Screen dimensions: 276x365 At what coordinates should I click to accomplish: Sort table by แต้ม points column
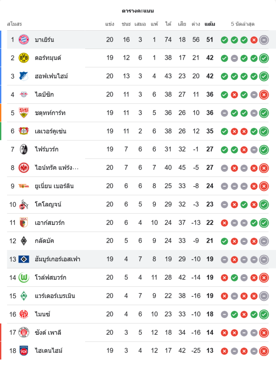click(210, 24)
